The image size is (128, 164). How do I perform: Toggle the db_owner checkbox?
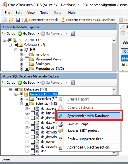pos(32,142)
